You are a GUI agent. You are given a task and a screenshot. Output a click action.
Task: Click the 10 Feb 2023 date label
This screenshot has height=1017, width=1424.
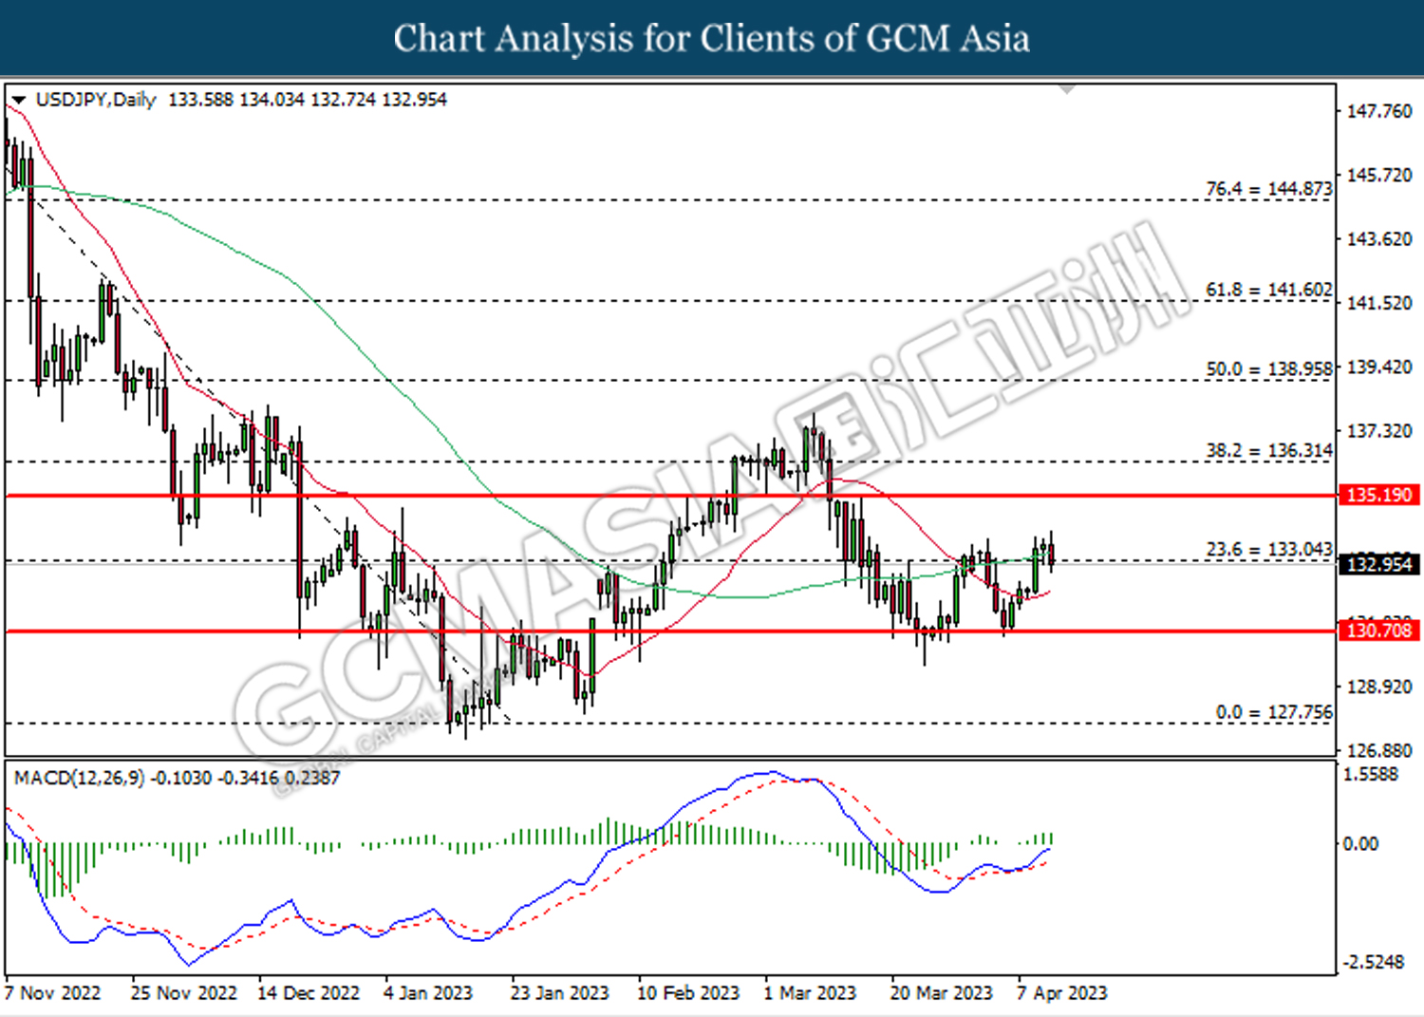688,993
